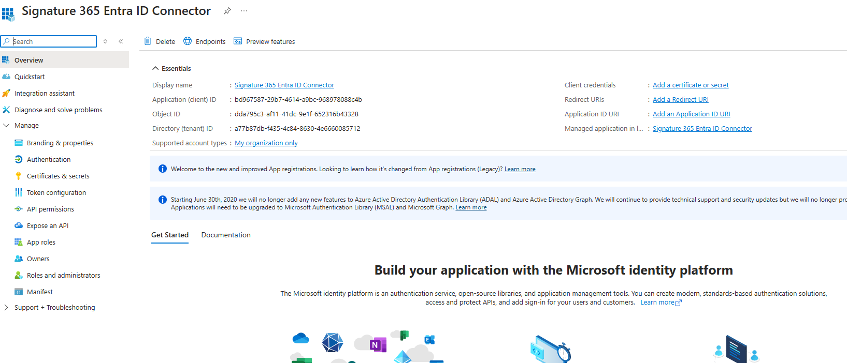
Task: Click the Certificates & secrets key icon
Action: (x=19, y=176)
